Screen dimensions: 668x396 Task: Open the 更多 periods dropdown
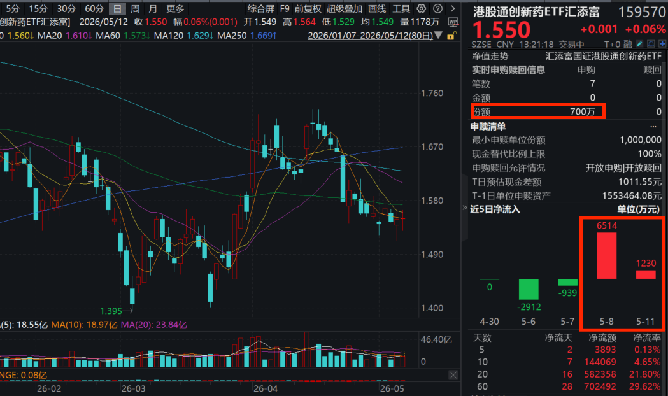(x=175, y=8)
